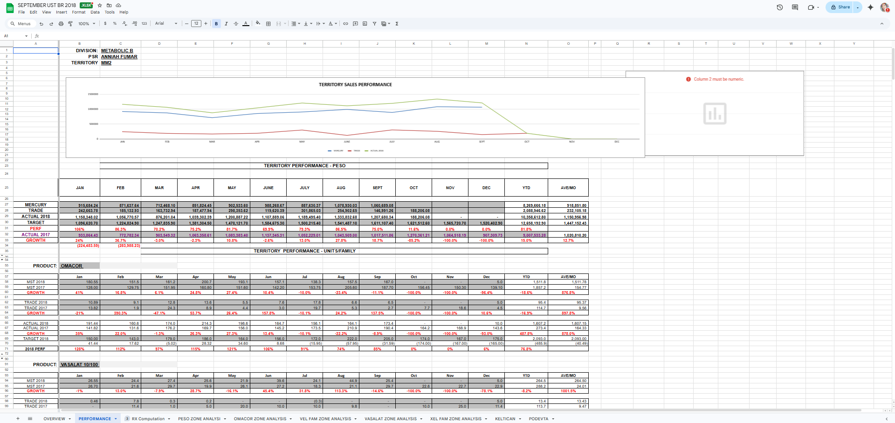
Task: Open the Arial font family dropdown
Action: click(x=166, y=24)
